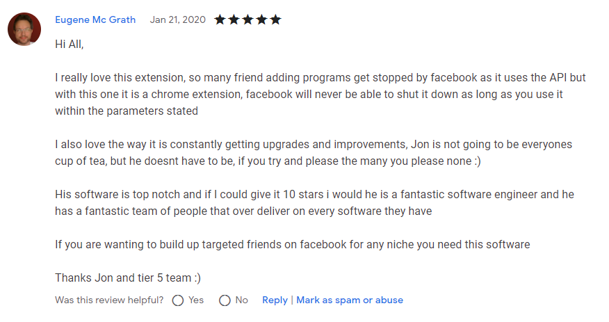Screen dimensions: 609x322
Task: Open the Eugene Mc Grath reviewer name link
Action: pos(95,19)
